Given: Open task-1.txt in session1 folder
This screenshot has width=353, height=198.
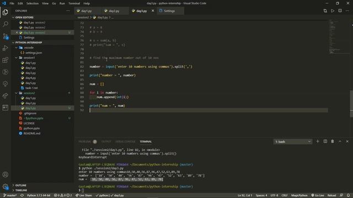Looking at the screenshot, I should click(31, 88).
